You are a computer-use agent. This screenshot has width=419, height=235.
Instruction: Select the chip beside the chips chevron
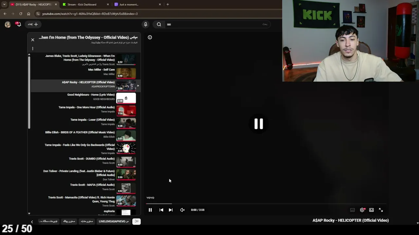point(48,221)
